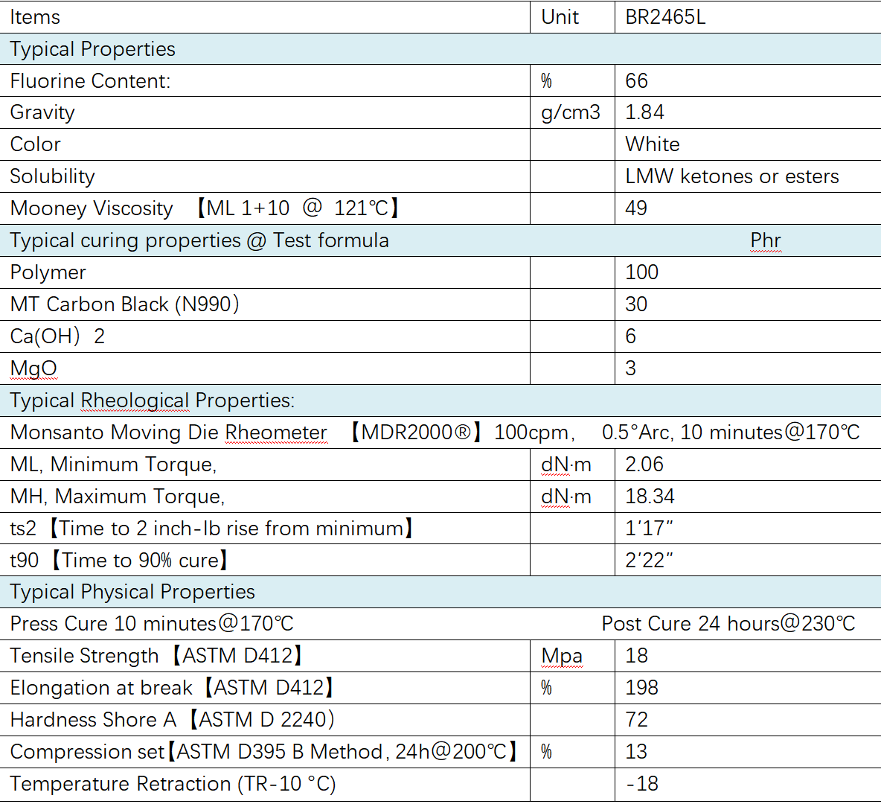Select the Fluorine Content row label
Image resolution: width=881 pixels, height=804 pixels.
(90, 80)
